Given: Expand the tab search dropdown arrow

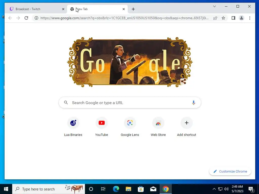Looking at the screenshot, I should click(x=214, y=6).
